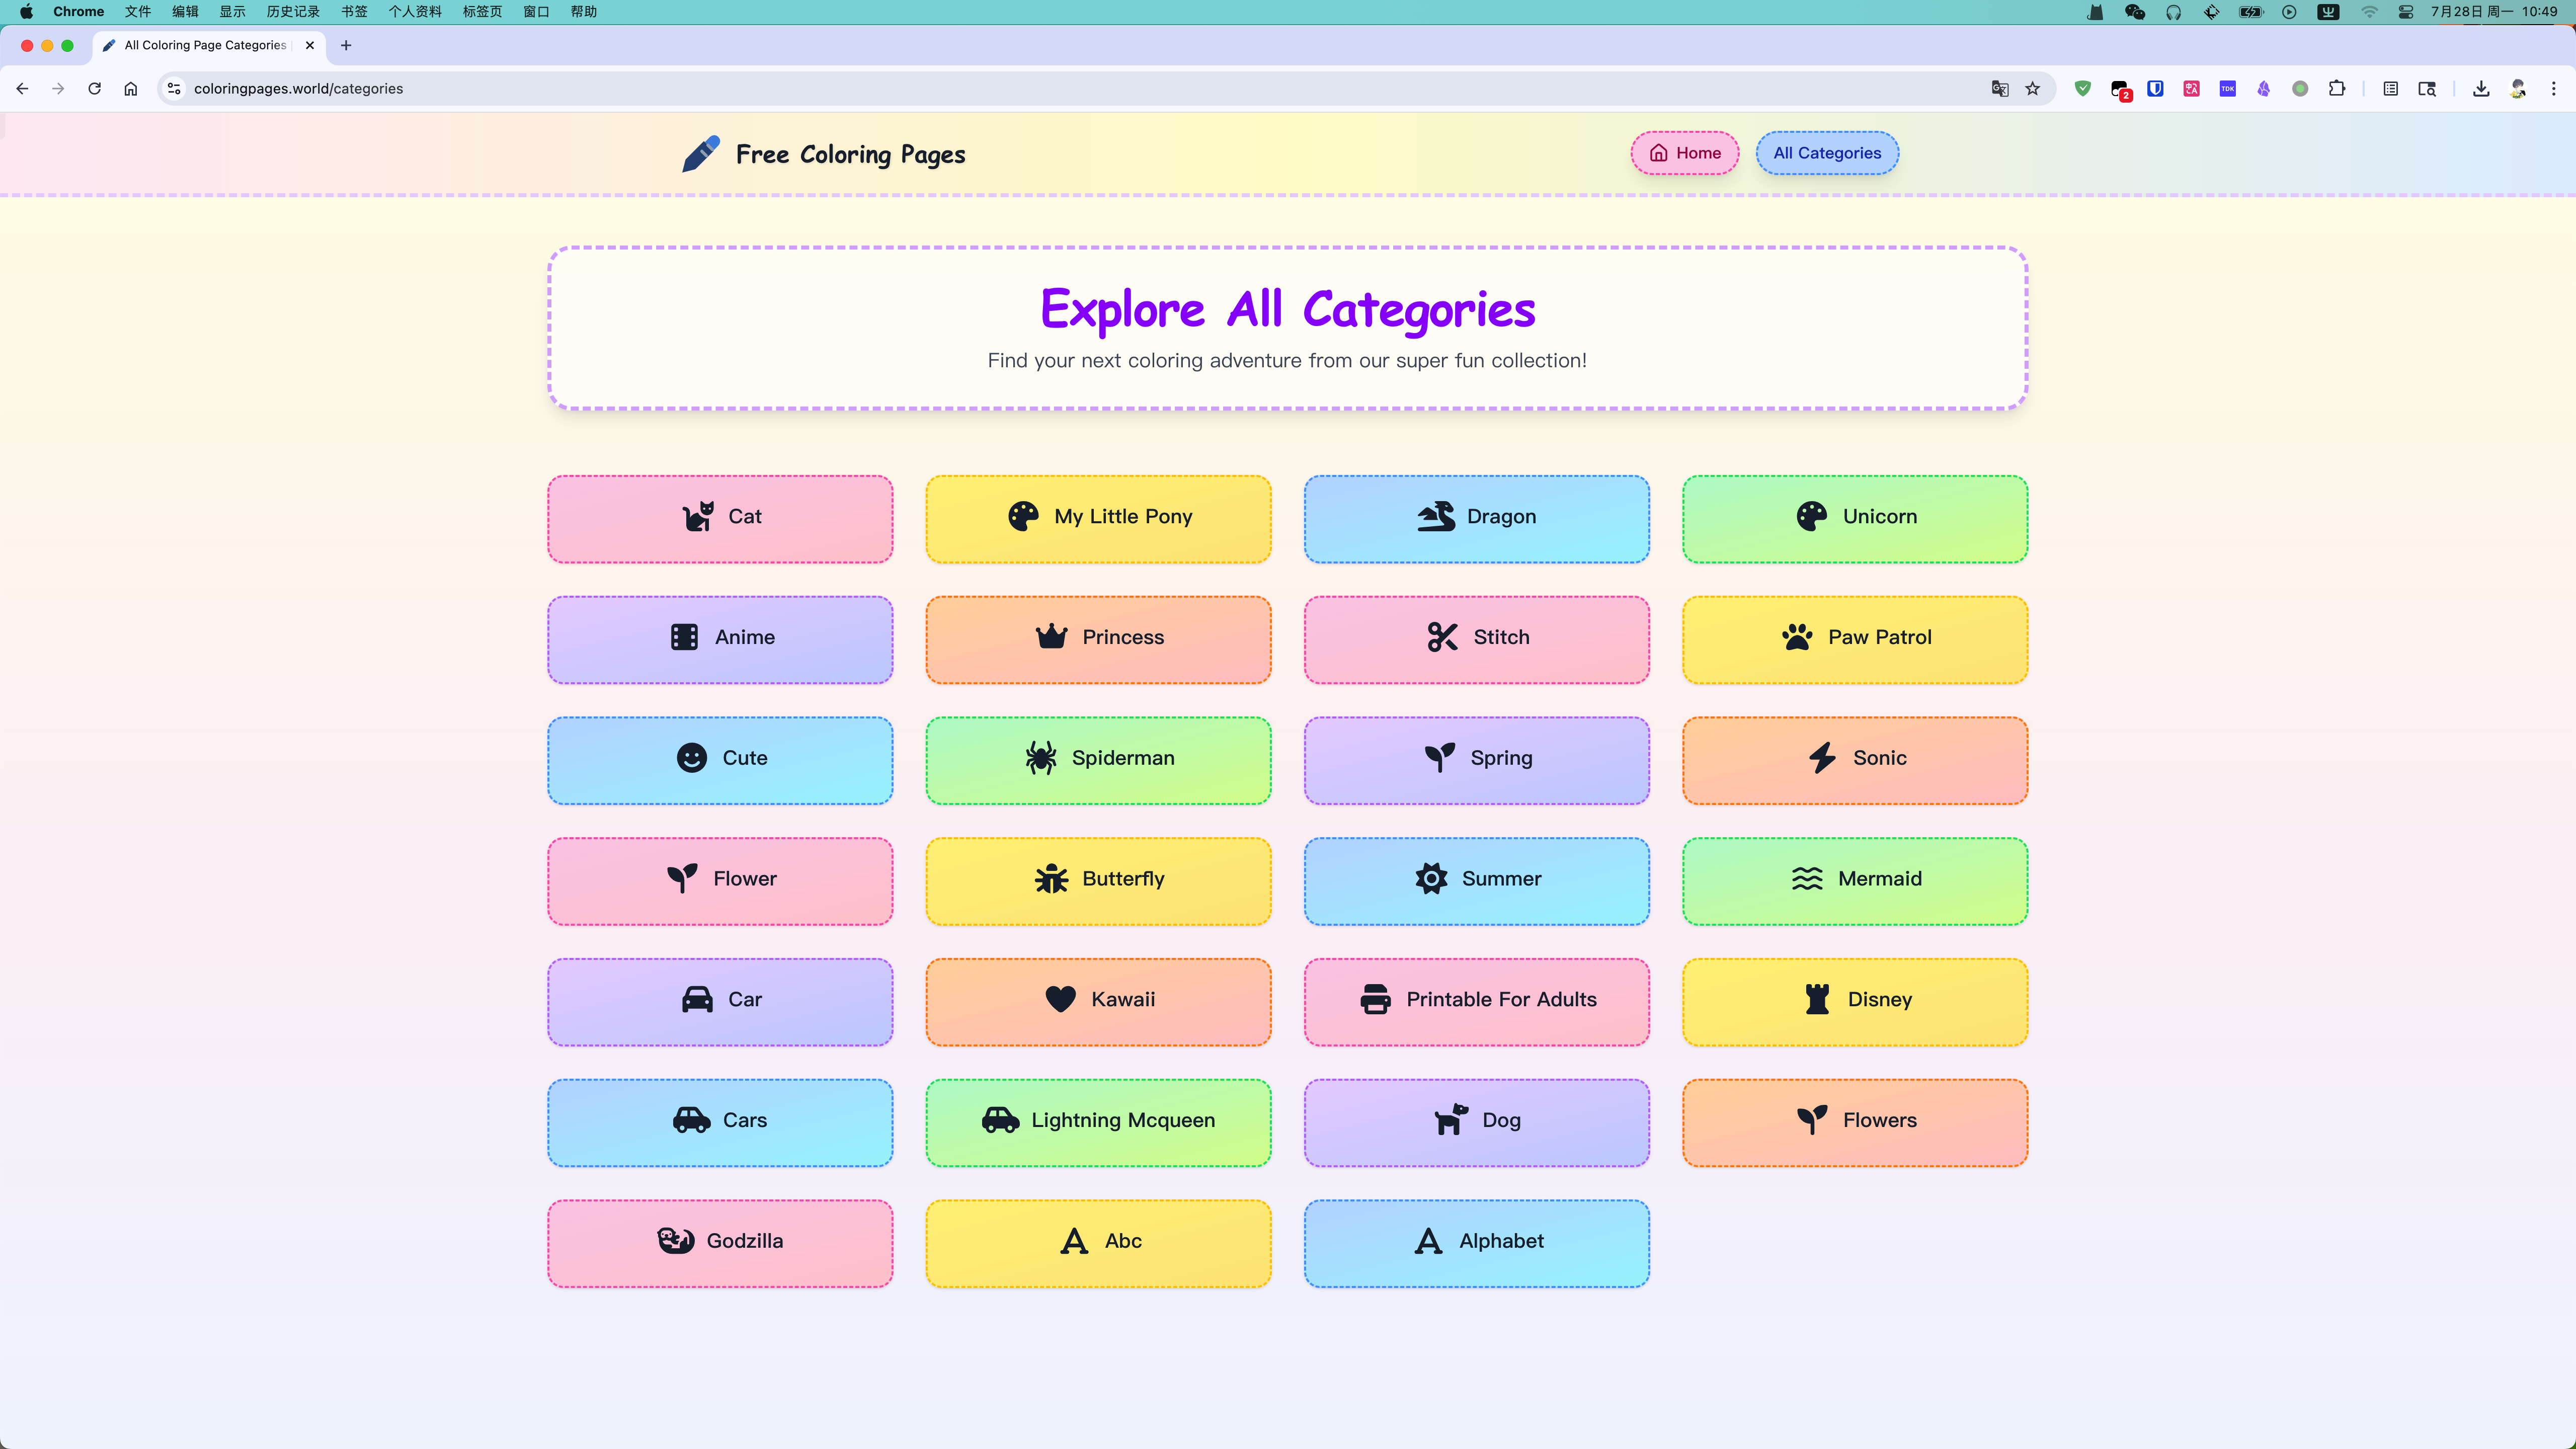Switch to the All Coloring Page Categories tab
Image resolution: width=2576 pixels, height=1449 pixels.
coord(205,45)
